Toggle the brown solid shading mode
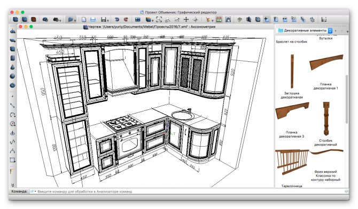The height and width of the screenshot is (209, 358). pyautogui.click(x=34, y=20)
